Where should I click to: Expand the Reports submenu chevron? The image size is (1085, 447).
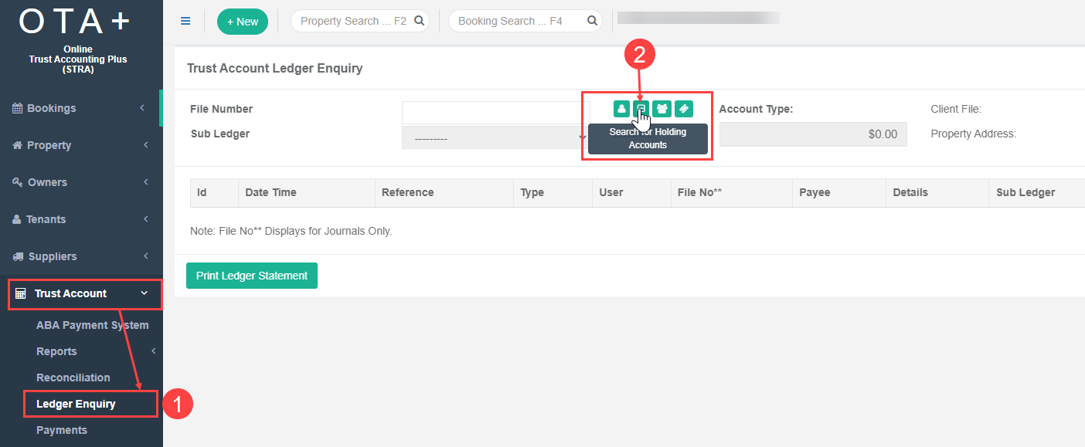[x=153, y=351]
